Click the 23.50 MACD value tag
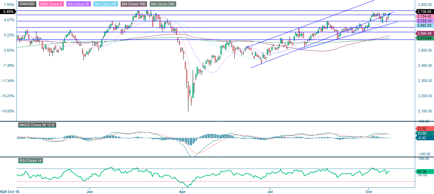Image resolution: width=434 pixels, height=194 pixels. click(x=424, y=134)
